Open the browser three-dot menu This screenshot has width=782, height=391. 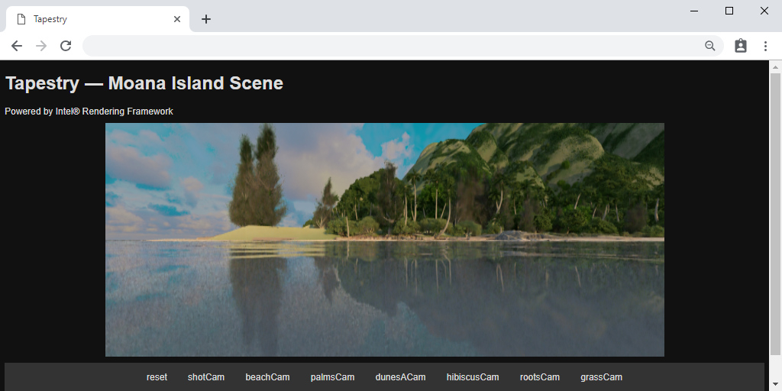765,46
